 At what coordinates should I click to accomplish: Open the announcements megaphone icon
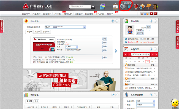click(115, 7)
